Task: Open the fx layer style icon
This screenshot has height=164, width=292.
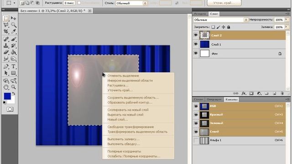Action: [243, 93]
